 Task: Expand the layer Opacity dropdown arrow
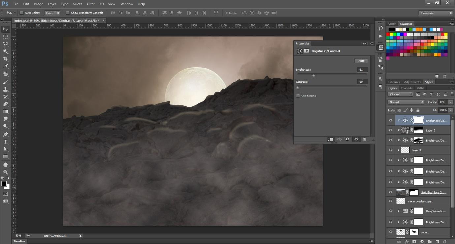(x=450, y=102)
